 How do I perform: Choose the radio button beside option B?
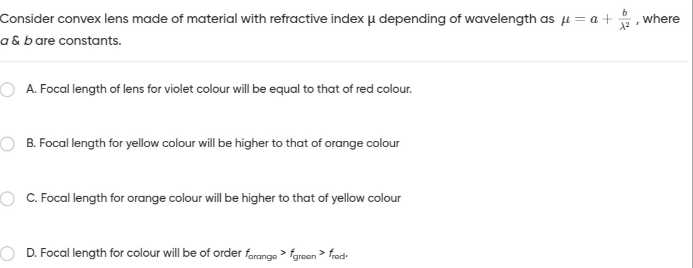(7, 144)
